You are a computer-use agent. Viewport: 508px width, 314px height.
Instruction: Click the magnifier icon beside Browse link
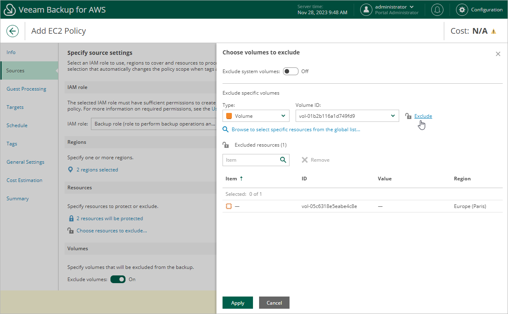click(x=226, y=130)
